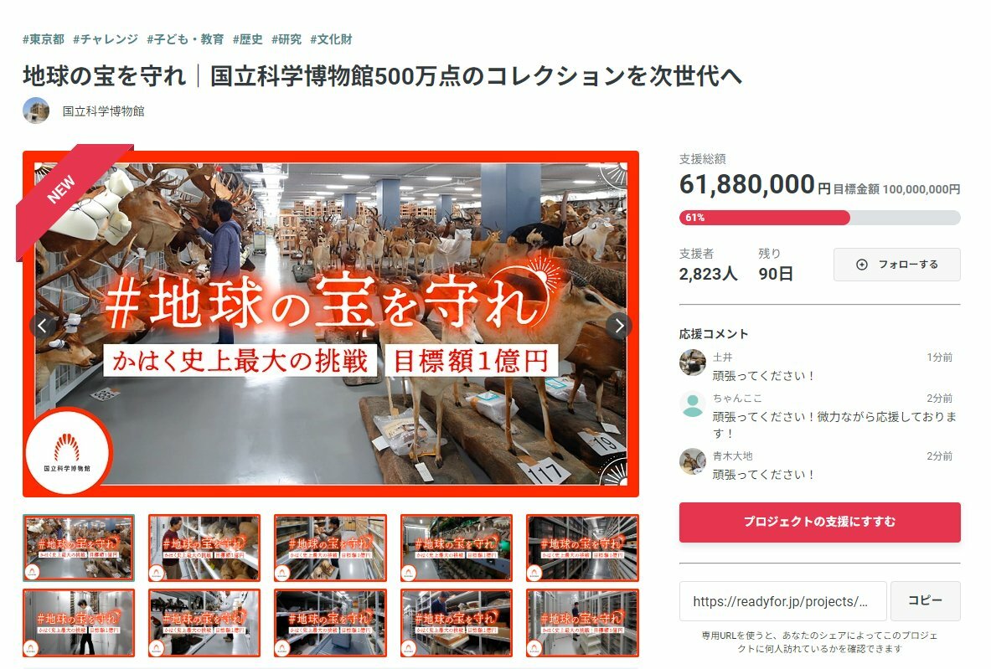Select the second thumbnail in top row
Viewport: 991px width, 669px height.
click(x=204, y=548)
